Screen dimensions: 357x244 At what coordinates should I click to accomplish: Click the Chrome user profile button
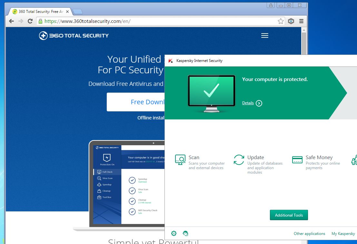(x=271, y=5)
